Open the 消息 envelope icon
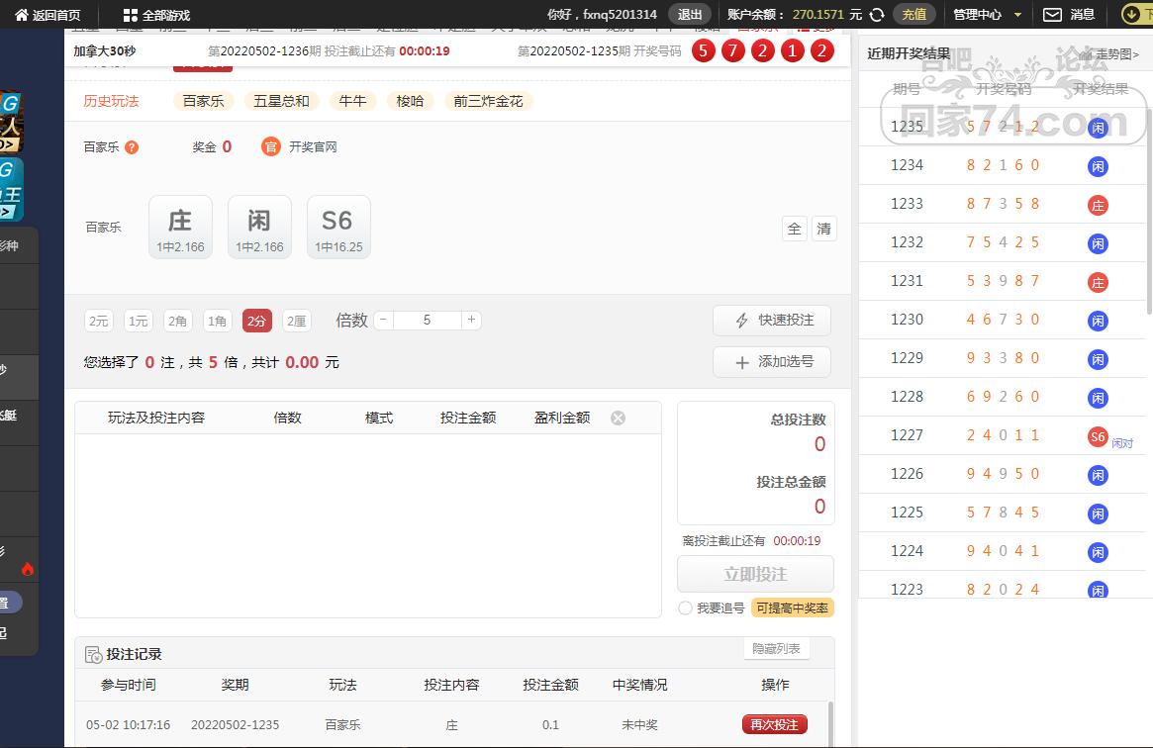The image size is (1153, 748). click(x=1053, y=15)
